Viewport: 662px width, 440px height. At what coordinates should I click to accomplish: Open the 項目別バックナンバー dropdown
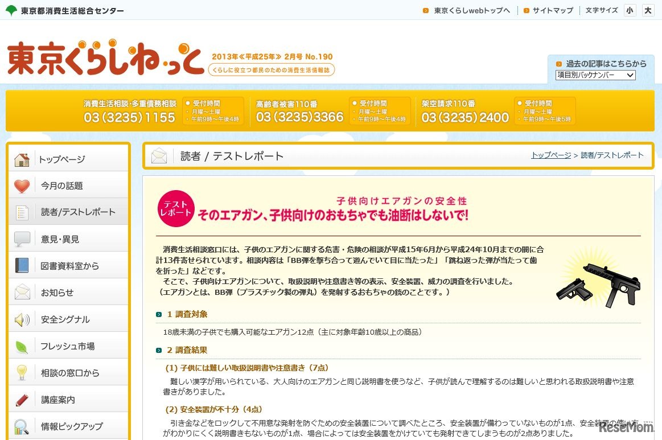pyautogui.click(x=595, y=75)
